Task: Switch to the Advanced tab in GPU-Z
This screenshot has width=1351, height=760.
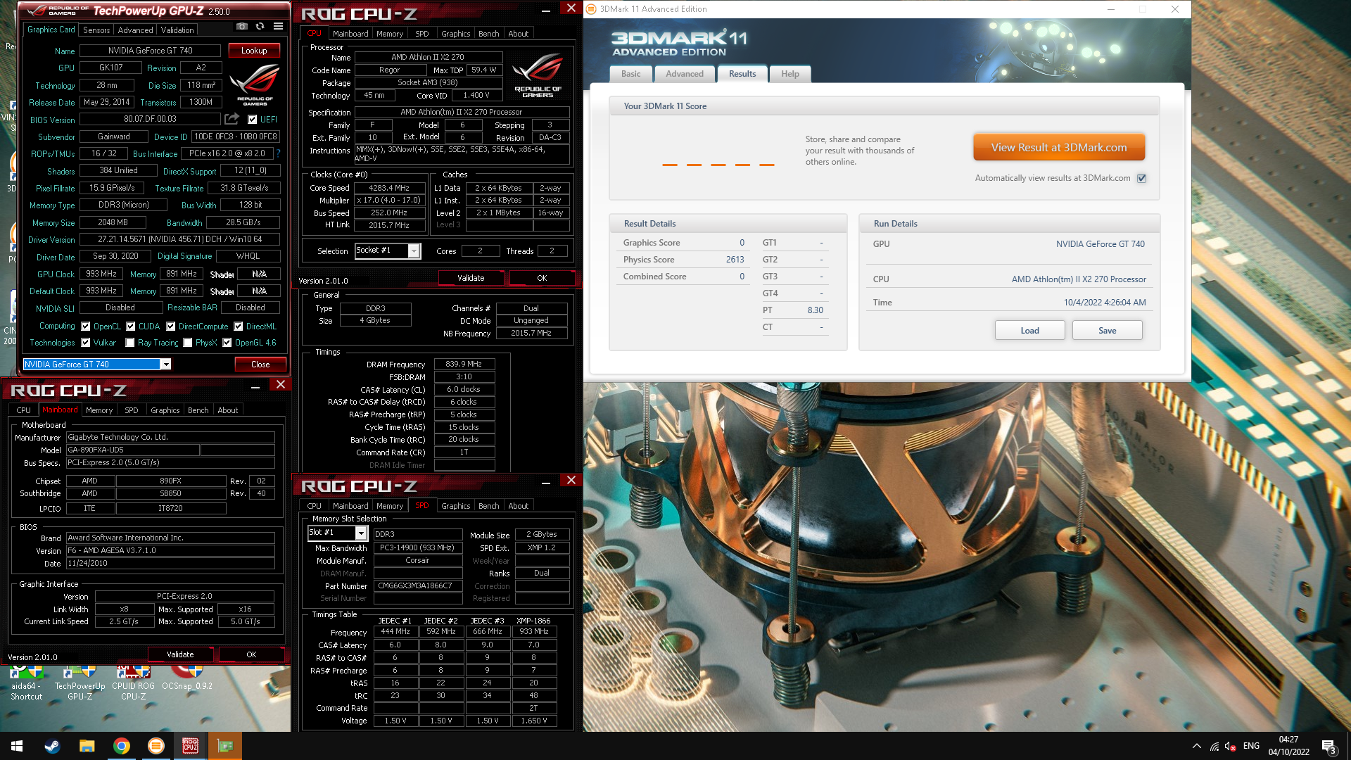Action: point(135,30)
